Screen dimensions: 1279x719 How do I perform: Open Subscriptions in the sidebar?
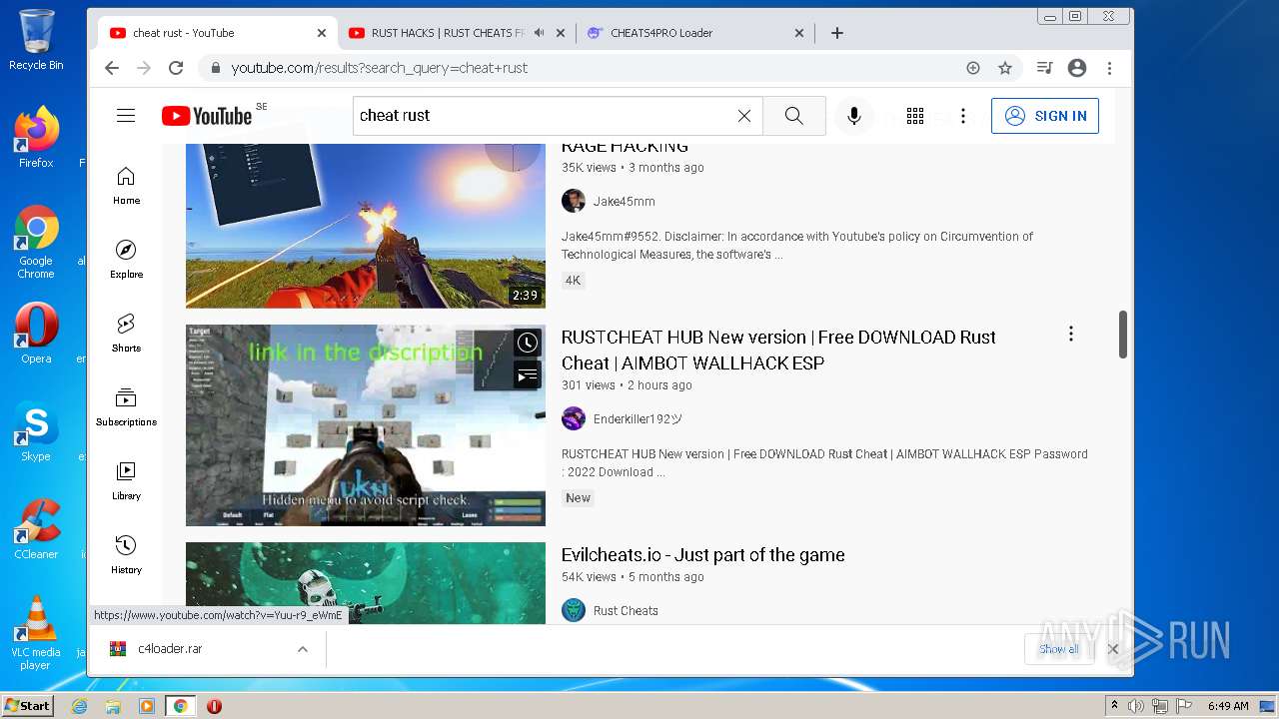click(x=126, y=407)
